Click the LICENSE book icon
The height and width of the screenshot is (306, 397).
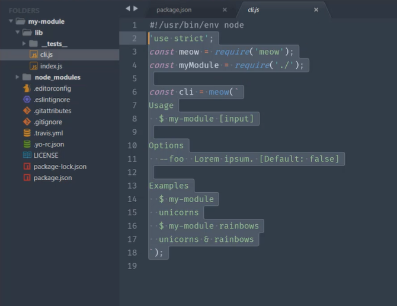pos(27,155)
